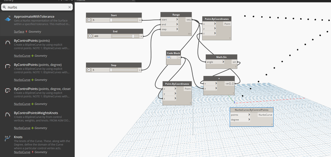Image resolution: width=331 pixels, height=157 pixels.
Task: Select the NurbsCurve.ByControlPoints node title
Action: coord(252,110)
